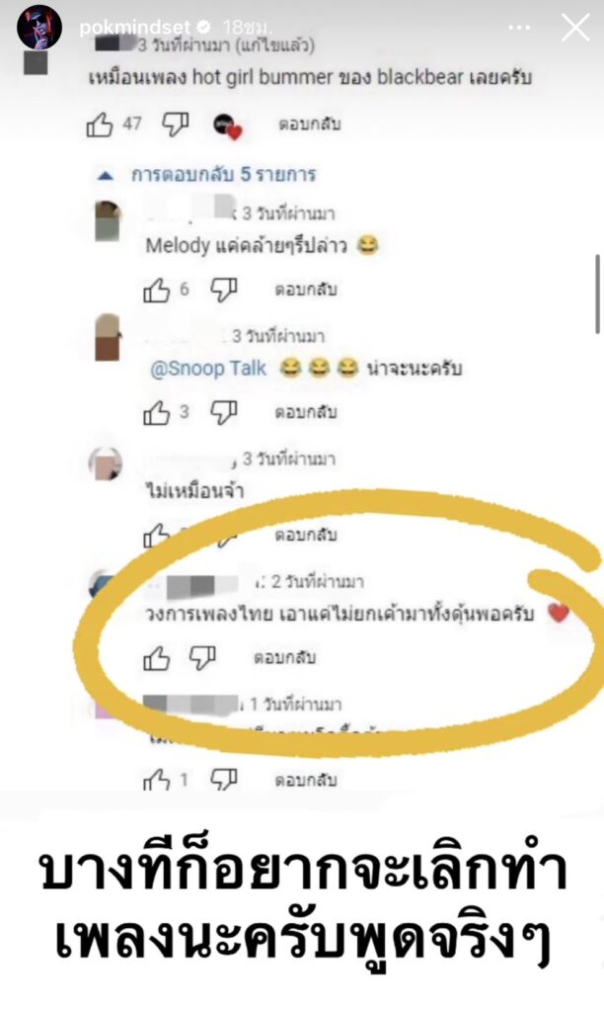
Task: Reply to the Melody comment via ตอบกลับ
Action: (306, 290)
